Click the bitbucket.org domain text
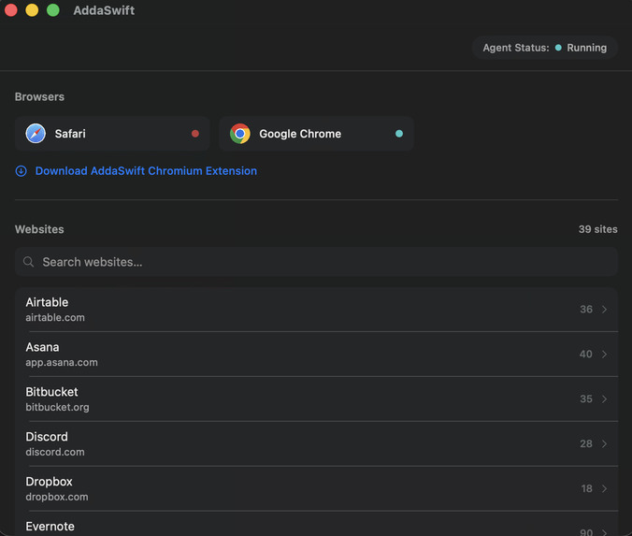The height and width of the screenshot is (536, 632). (57, 407)
